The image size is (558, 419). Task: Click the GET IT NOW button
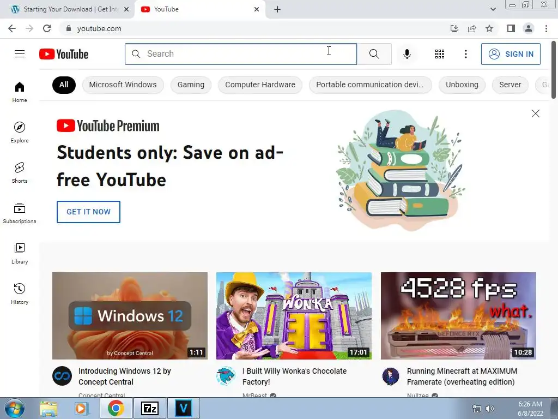tap(88, 212)
